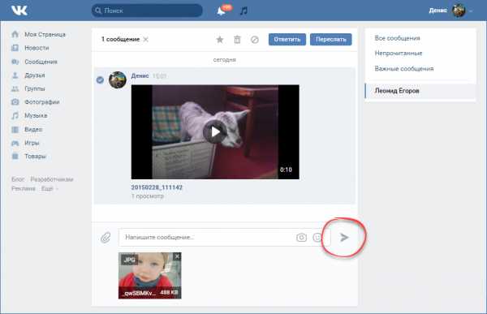Expand the Денис profile dropdown arrow

(471, 11)
